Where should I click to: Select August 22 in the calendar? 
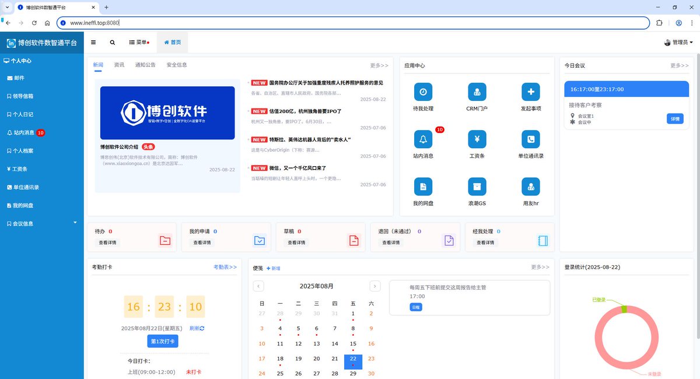pyautogui.click(x=353, y=362)
